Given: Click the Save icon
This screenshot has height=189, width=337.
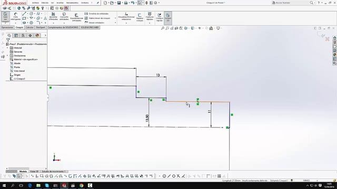Looking at the screenshot, I should pyautogui.click(x=119, y=3).
